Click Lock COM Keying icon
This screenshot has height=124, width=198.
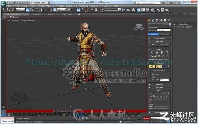pos(160,66)
